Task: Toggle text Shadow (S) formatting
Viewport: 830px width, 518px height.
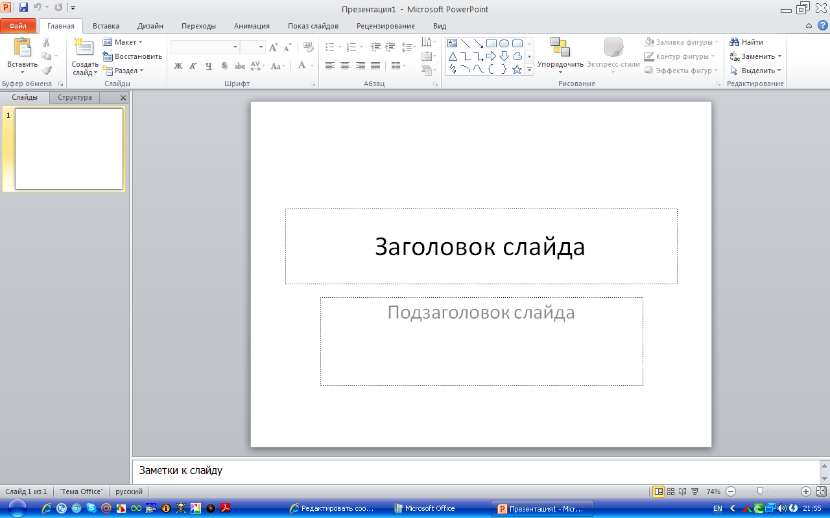Action: pyautogui.click(x=224, y=65)
